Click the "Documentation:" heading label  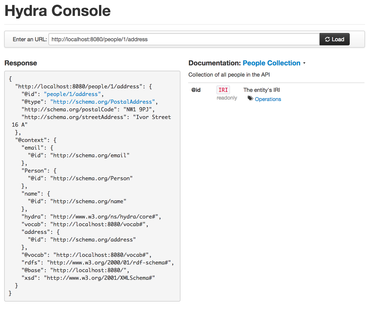215,63
